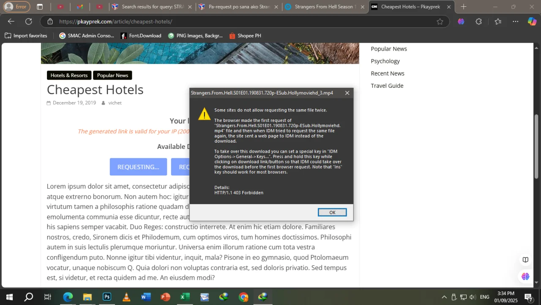Open Microsoft Word from the taskbar

click(146, 297)
